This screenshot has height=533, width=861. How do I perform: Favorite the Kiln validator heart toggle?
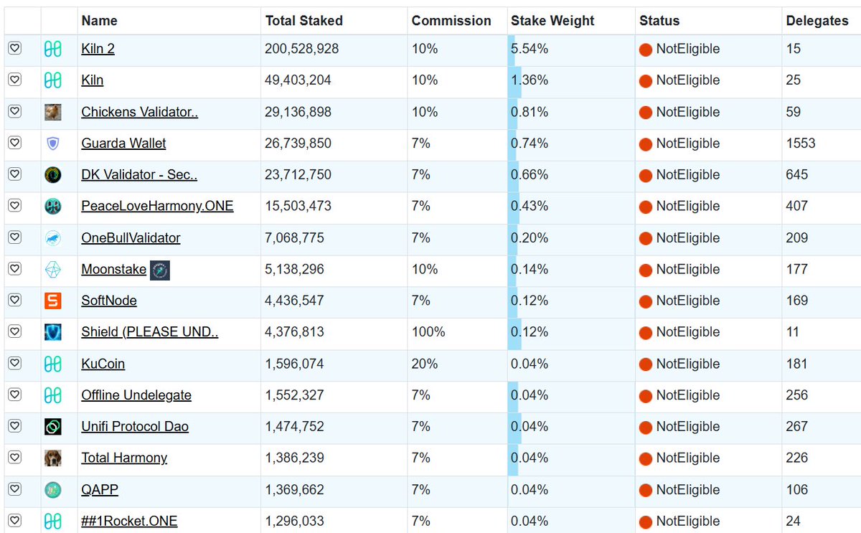15,80
